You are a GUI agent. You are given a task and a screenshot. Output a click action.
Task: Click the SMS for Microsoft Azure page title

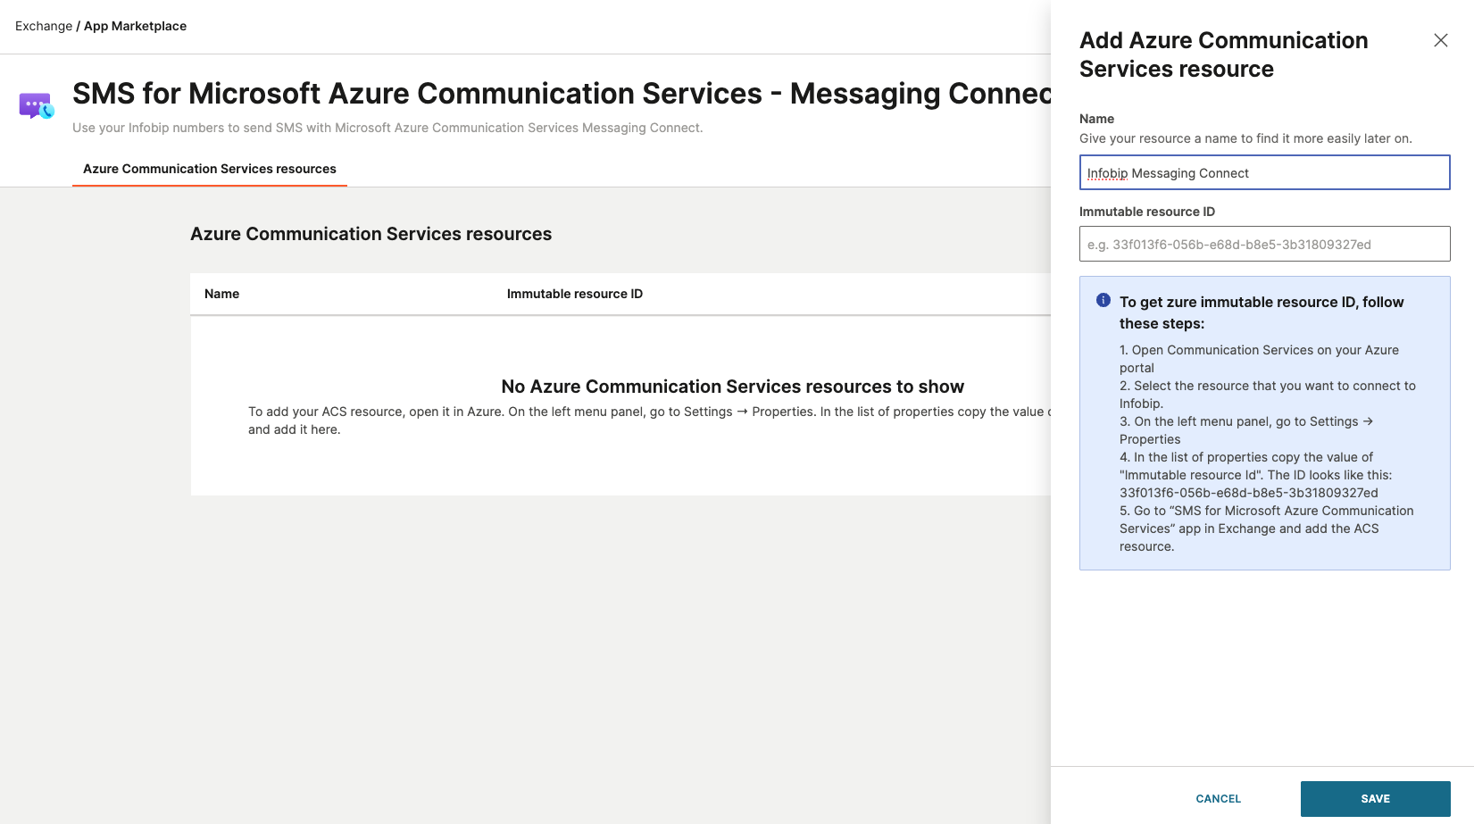click(x=562, y=94)
